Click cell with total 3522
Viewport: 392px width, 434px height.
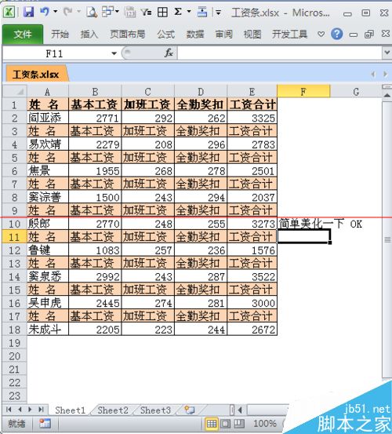[252, 277]
